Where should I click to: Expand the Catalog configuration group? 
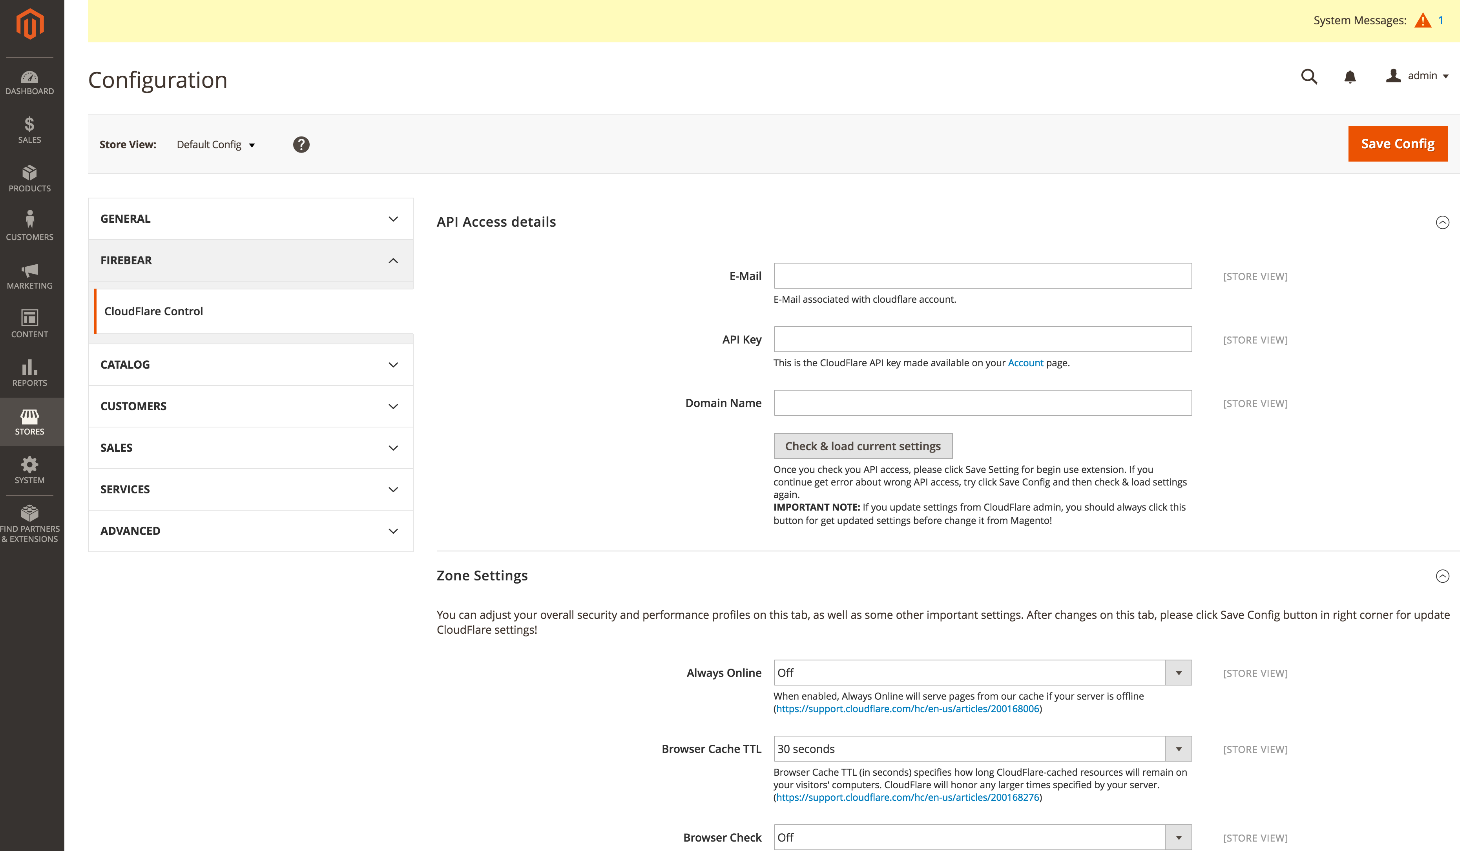click(250, 365)
